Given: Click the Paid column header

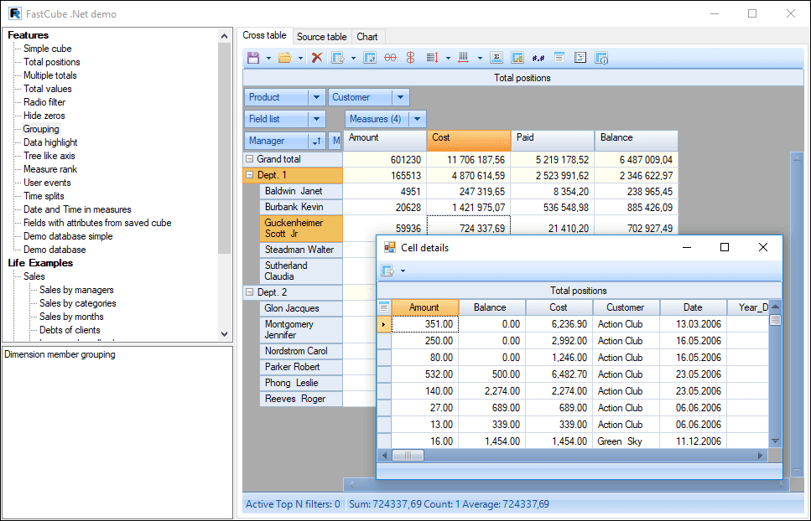Looking at the screenshot, I should click(x=553, y=141).
